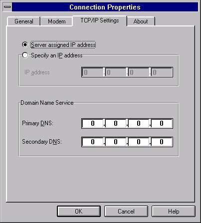Select the TCP/IP Settings tab
201x223 pixels.
pos(100,20)
